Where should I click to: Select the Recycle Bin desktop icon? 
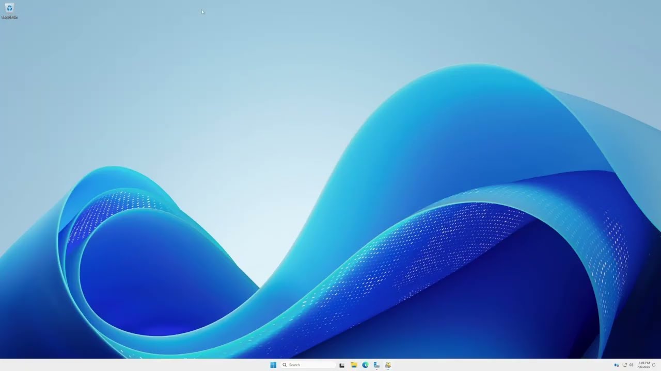pyautogui.click(x=9, y=11)
